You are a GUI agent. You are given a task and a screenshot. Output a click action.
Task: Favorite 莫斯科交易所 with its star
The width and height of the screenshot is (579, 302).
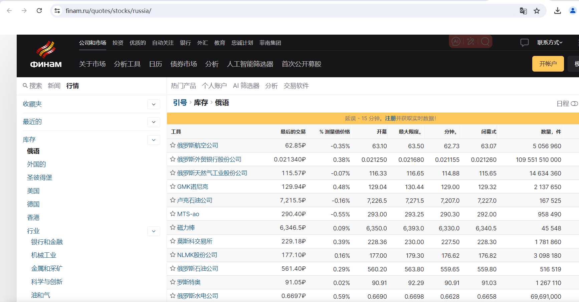click(173, 241)
